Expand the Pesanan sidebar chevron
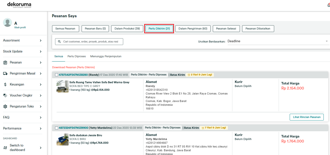 (41, 62)
